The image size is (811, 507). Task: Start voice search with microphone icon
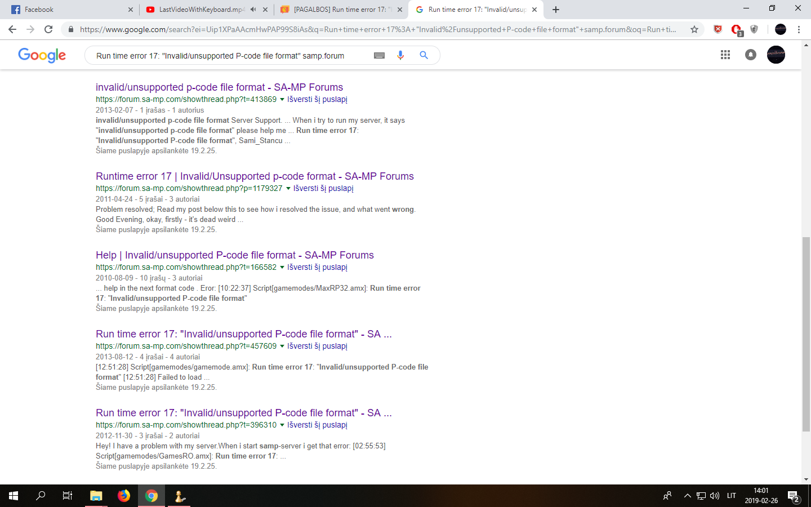[x=400, y=55]
